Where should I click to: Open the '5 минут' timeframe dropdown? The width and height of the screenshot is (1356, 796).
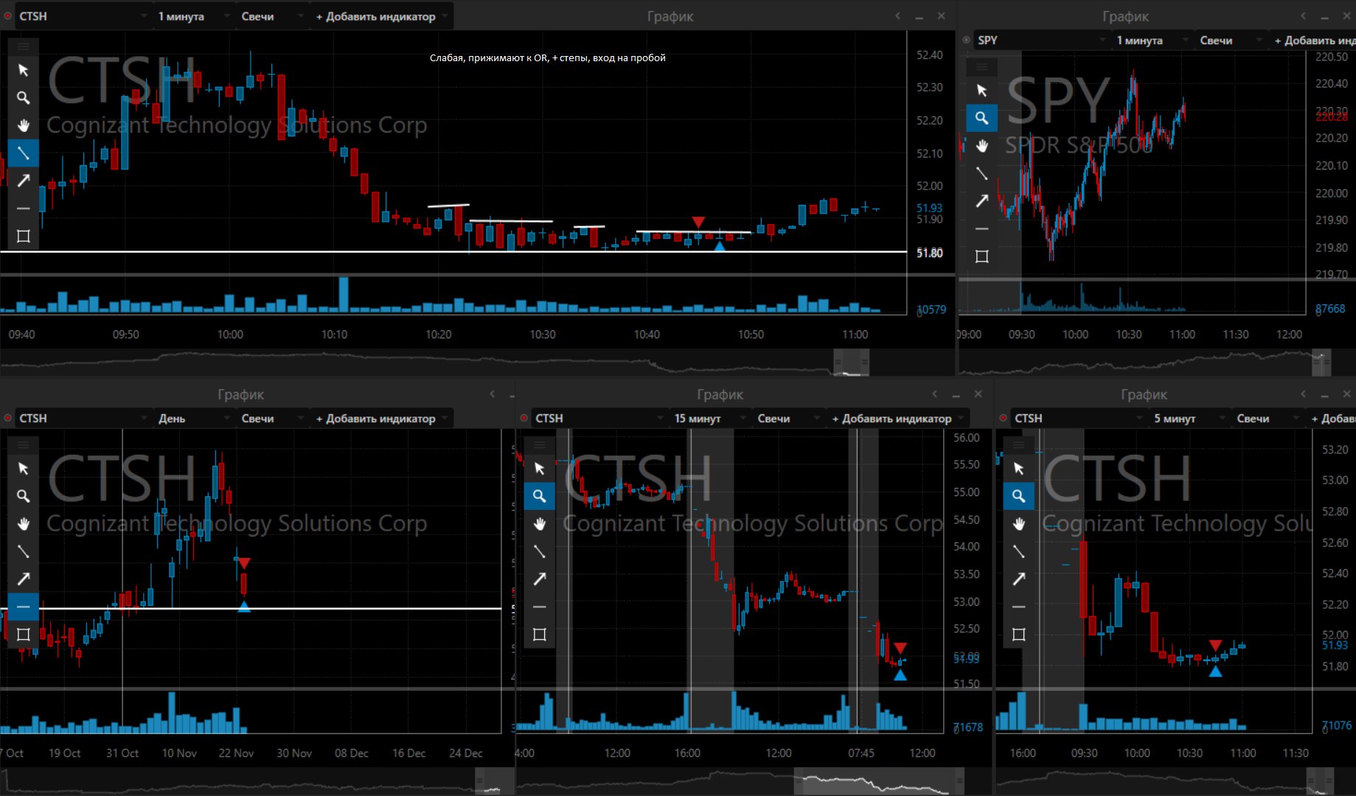click(x=1189, y=419)
